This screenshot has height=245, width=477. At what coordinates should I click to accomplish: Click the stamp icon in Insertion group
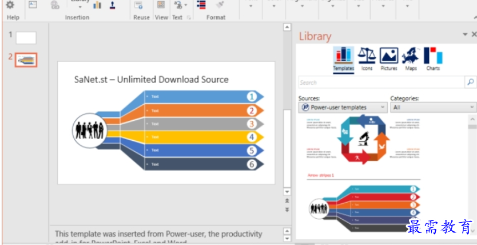tap(113, 5)
